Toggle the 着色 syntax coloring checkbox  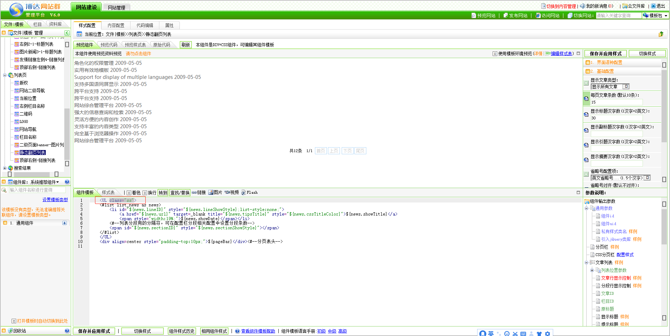pos(129,193)
